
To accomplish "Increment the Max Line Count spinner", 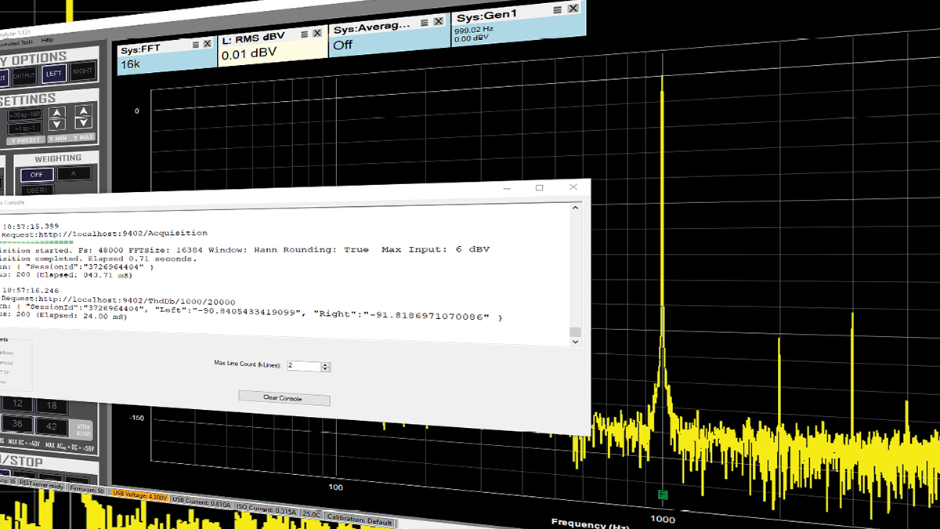I will [325, 364].
